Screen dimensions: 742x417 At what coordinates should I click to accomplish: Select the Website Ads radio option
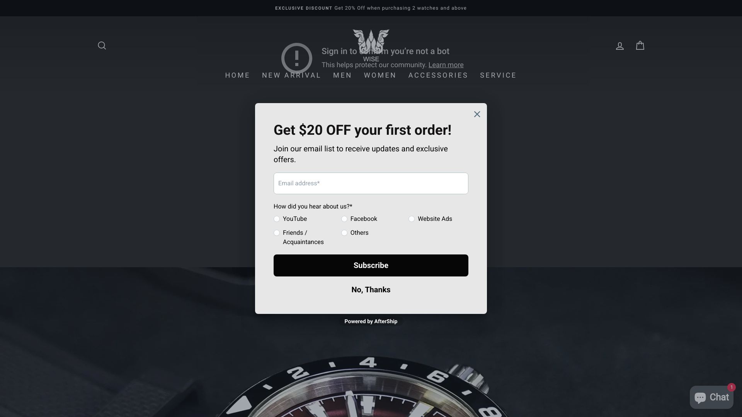[412, 219]
